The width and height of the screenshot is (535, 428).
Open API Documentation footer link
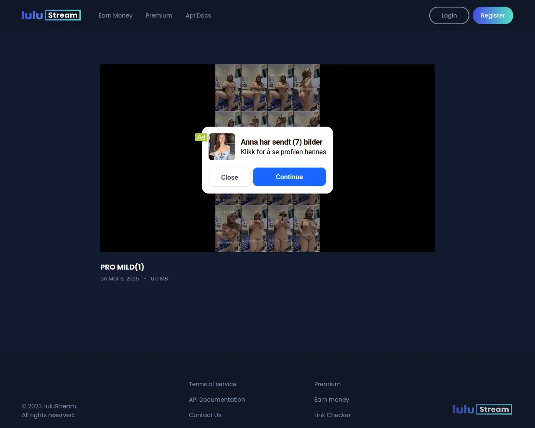(217, 400)
